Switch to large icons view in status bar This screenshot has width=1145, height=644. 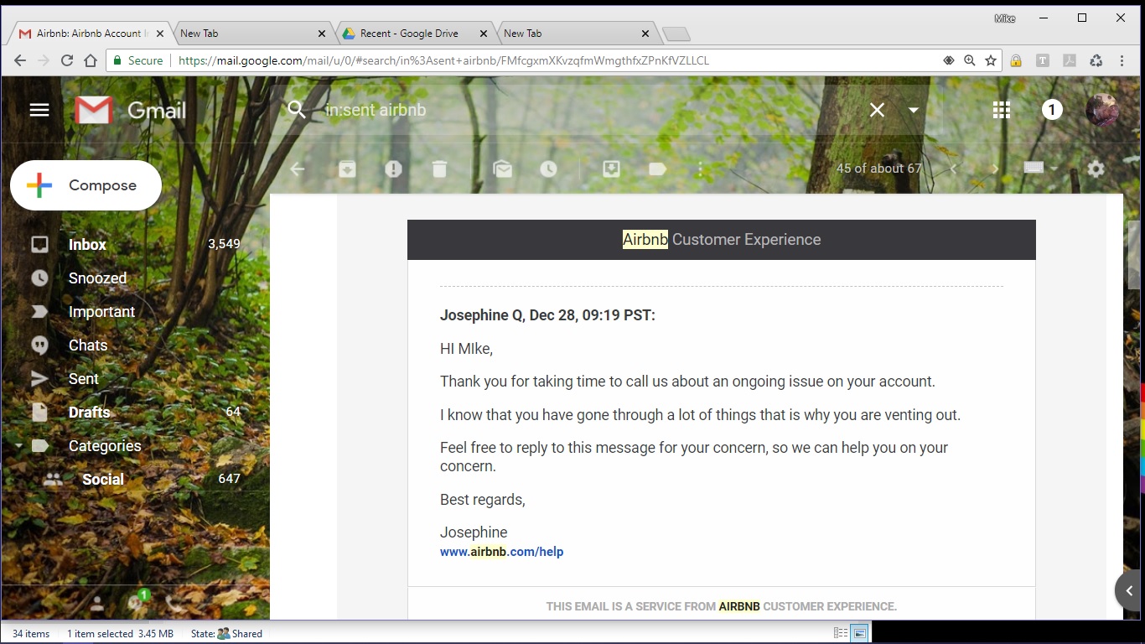click(x=859, y=633)
